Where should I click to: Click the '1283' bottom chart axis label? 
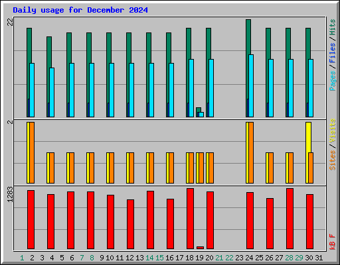coord(11,194)
